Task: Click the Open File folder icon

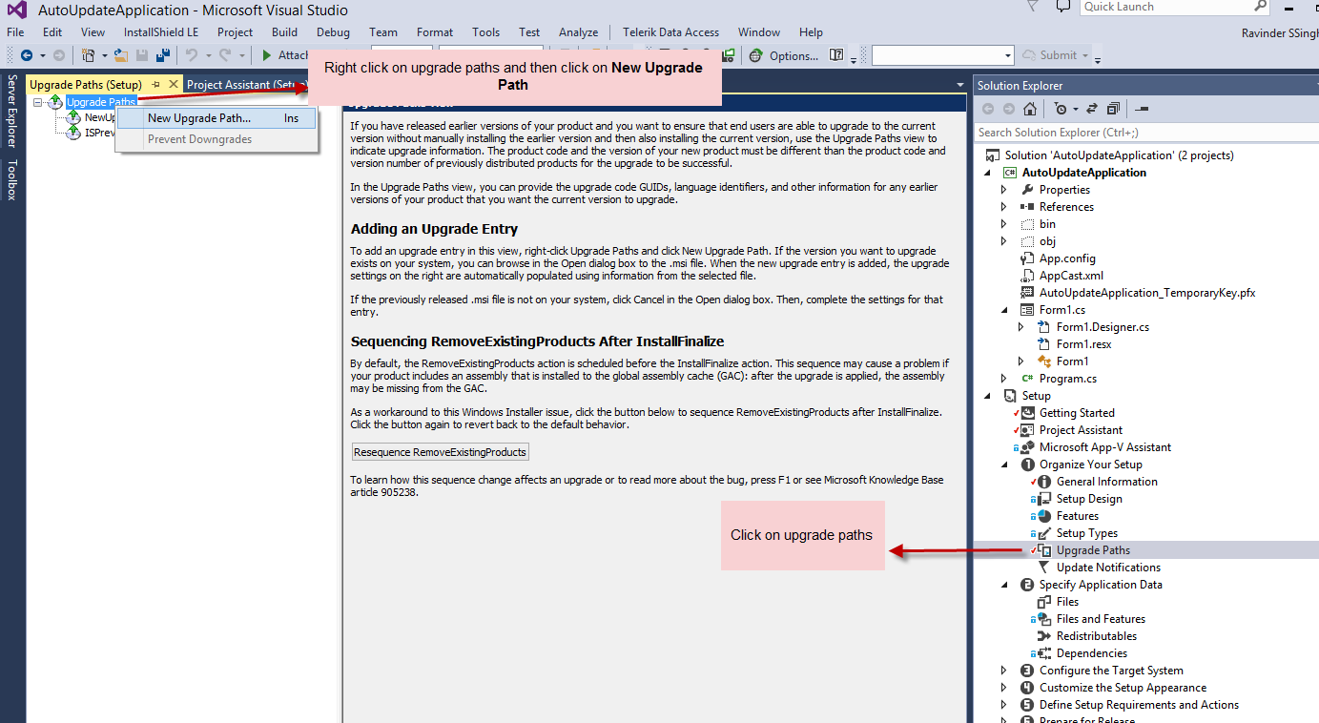Action: 121,55
